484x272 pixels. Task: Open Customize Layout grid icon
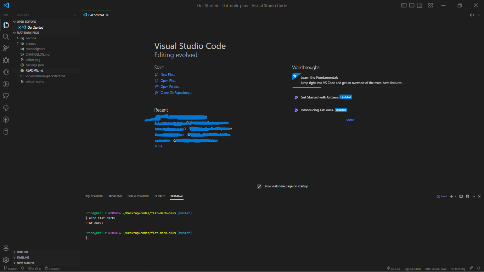pyautogui.click(x=430, y=5)
